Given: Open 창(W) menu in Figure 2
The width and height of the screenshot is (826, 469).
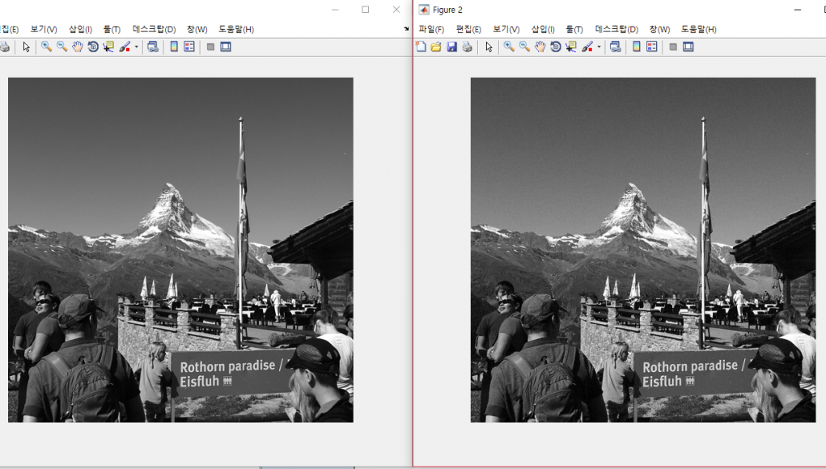Looking at the screenshot, I should click(659, 29).
